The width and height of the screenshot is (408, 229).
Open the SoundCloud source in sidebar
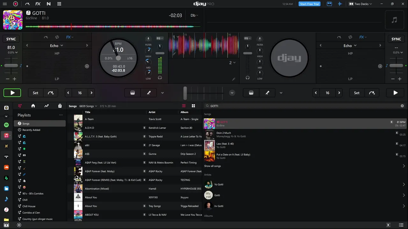6,167
